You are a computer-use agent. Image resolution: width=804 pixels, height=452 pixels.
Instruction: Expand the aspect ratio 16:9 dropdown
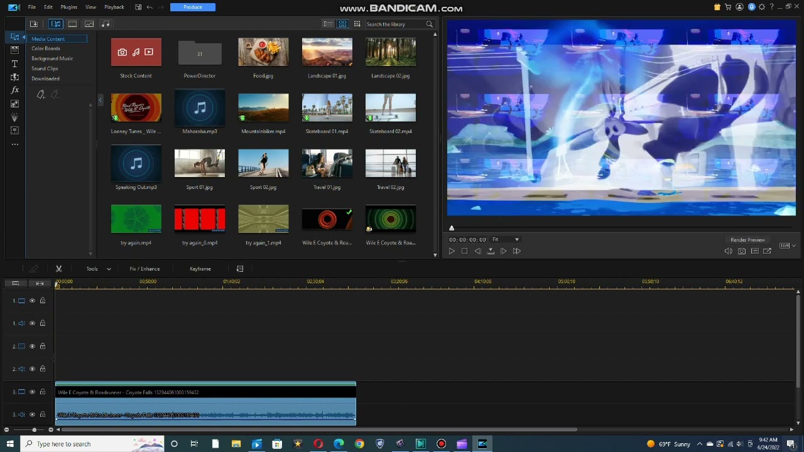(788, 245)
